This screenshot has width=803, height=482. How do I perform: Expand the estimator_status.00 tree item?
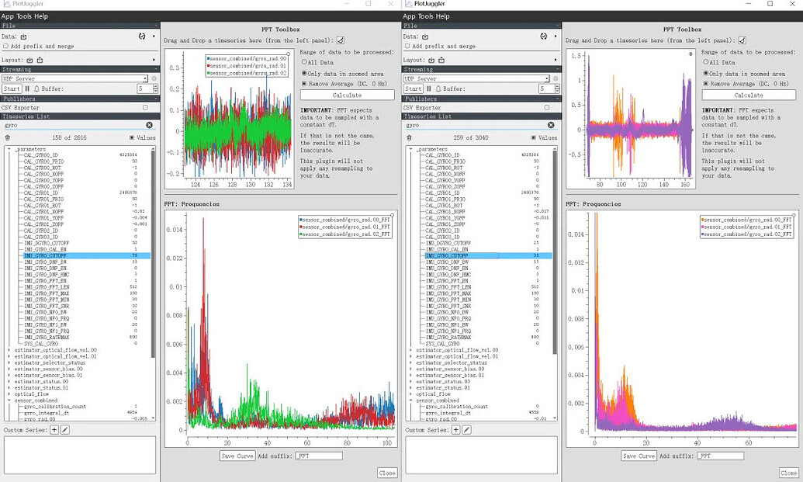(x=9, y=381)
